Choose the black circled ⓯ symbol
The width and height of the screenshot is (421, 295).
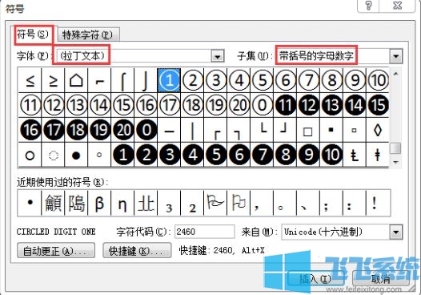(x=378, y=105)
